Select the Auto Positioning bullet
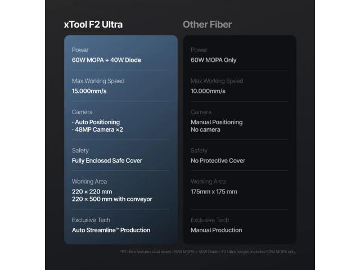This screenshot has width=360, height=270. click(96, 122)
